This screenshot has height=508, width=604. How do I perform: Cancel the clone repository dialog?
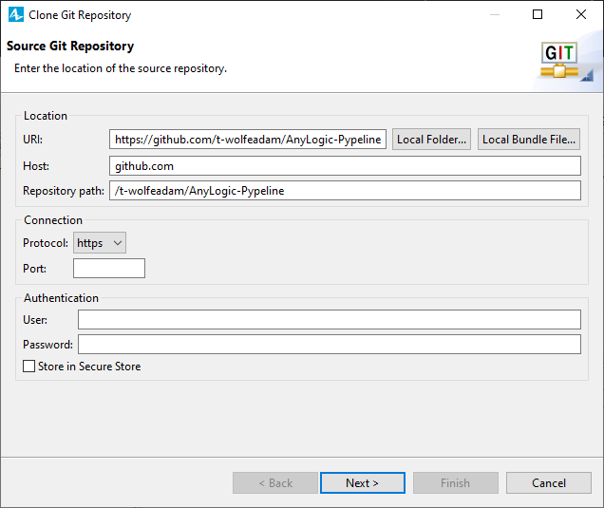click(x=549, y=482)
